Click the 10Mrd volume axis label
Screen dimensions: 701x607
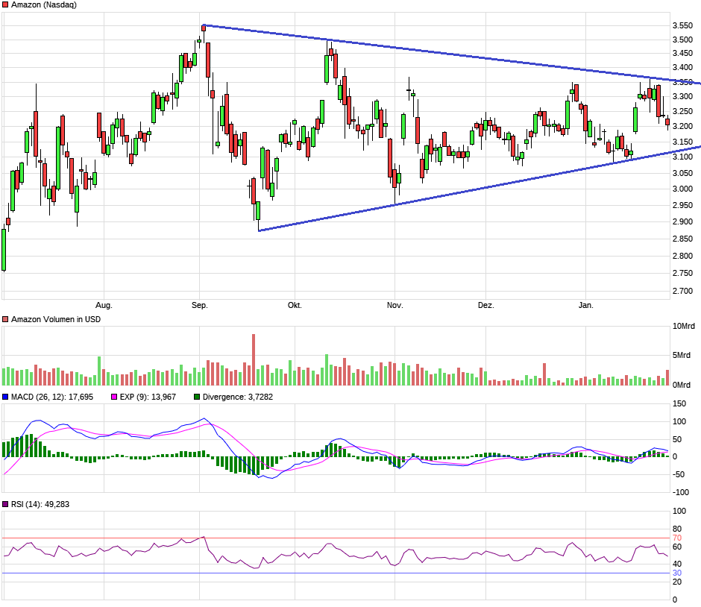pyautogui.click(x=684, y=326)
